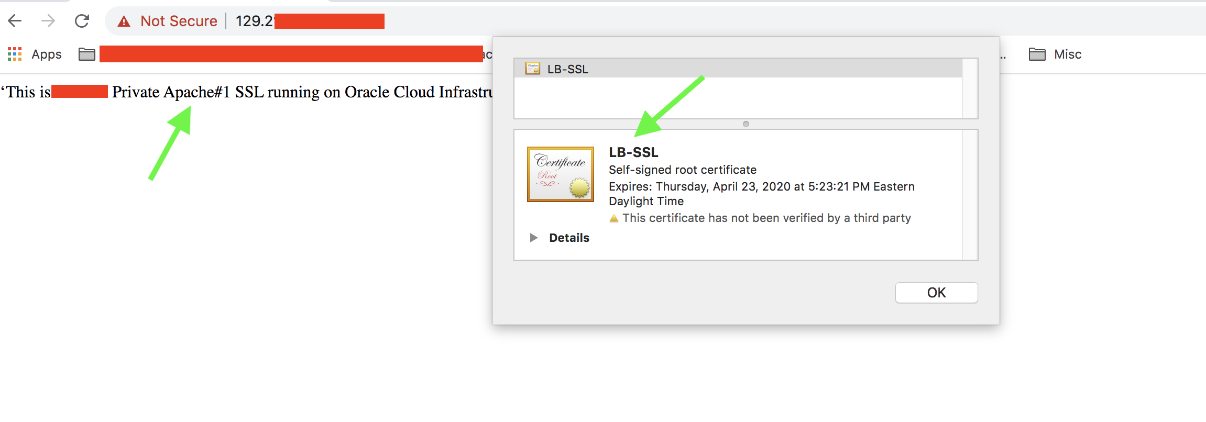Open the Apps grid icon
Viewport: 1206px width, 422px height.
15,54
